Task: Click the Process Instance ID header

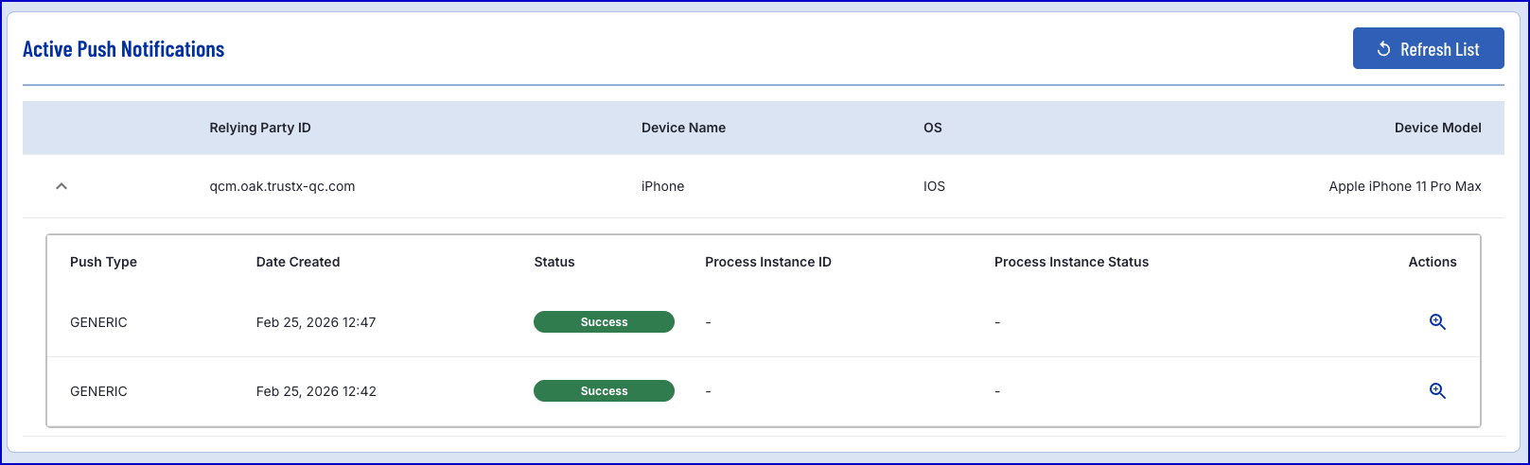Action: point(768,262)
